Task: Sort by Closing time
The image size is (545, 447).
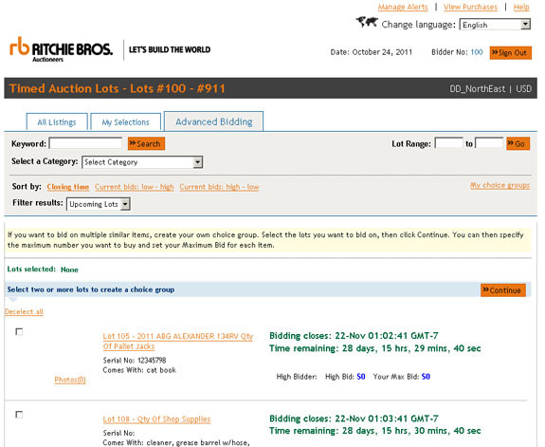Action: coord(68,187)
